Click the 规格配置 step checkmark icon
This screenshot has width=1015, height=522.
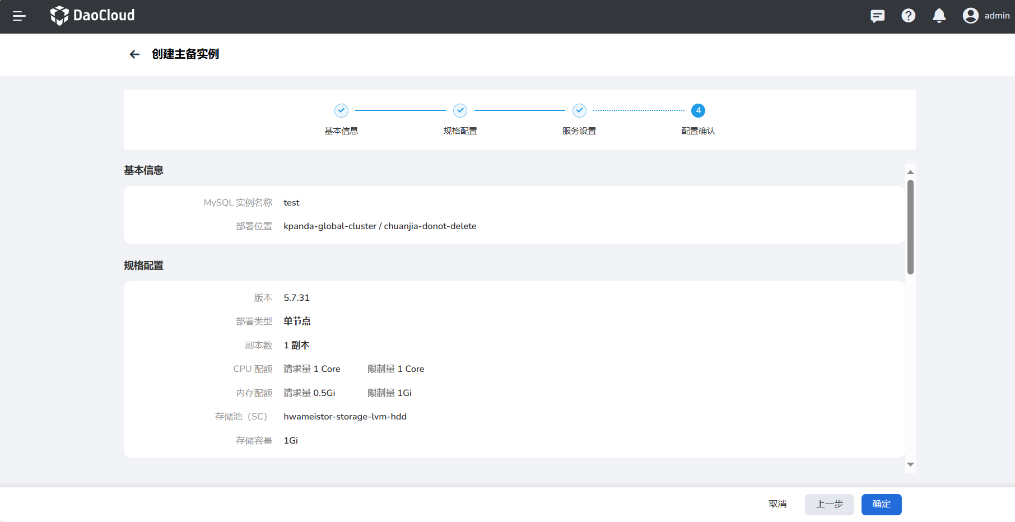point(460,110)
